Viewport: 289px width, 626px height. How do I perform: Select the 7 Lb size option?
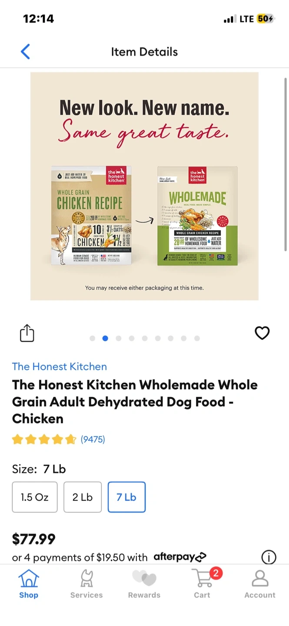tap(126, 497)
